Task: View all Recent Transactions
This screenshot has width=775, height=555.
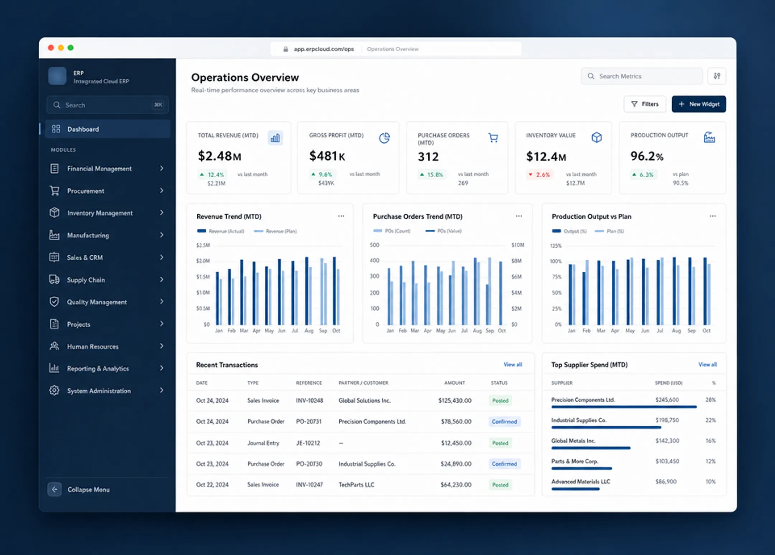Action: pos(513,365)
